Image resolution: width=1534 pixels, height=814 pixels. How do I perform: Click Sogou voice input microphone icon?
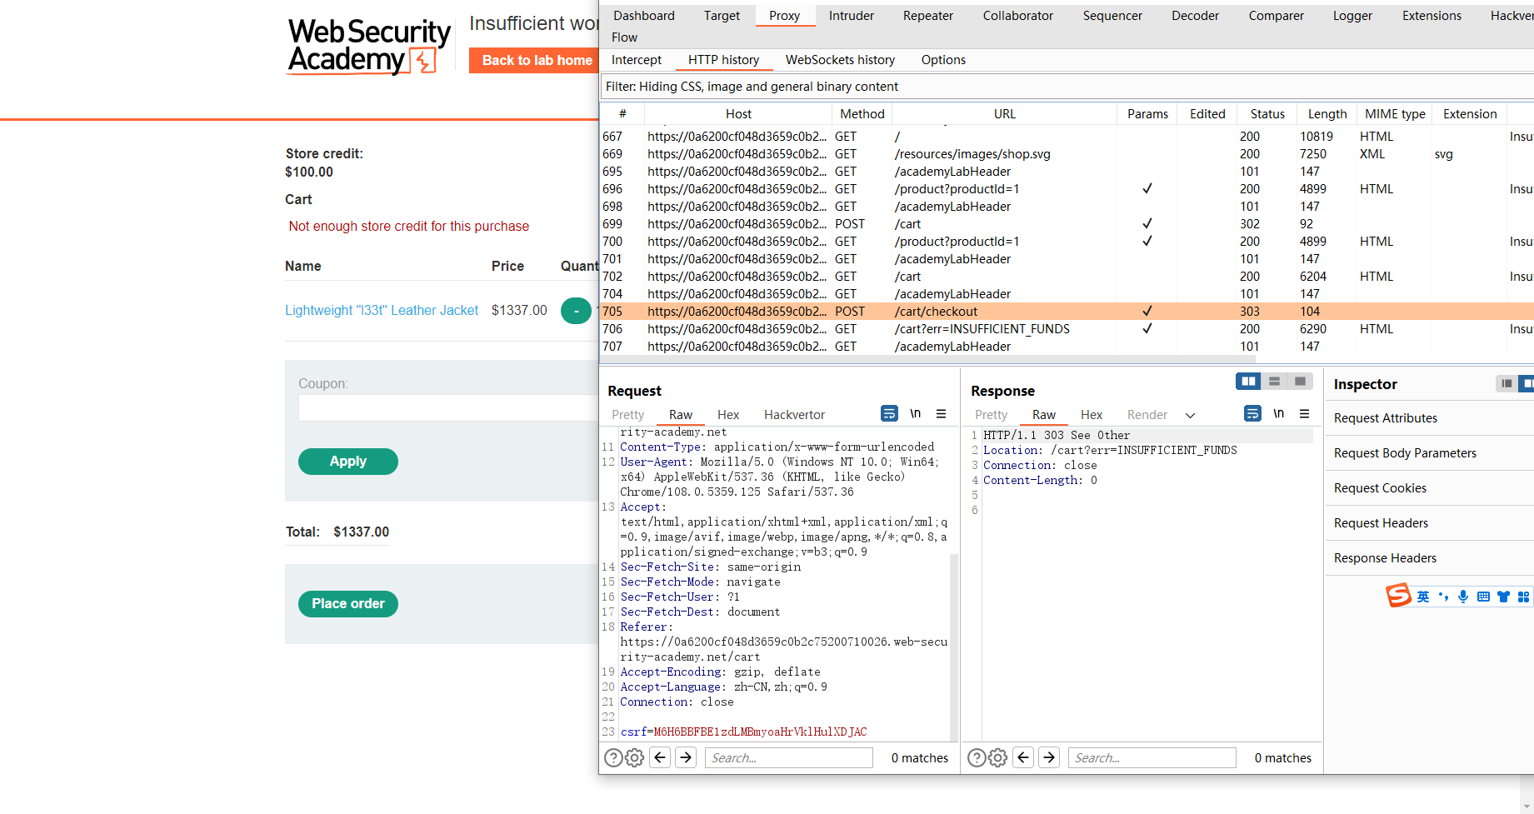[x=1463, y=597]
